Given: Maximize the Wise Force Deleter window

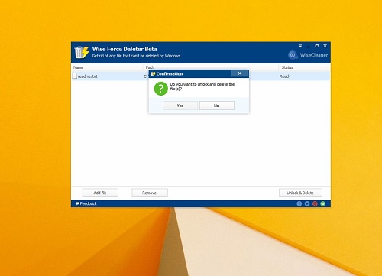Looking at the screenshot, I should [x=316, y=46].
